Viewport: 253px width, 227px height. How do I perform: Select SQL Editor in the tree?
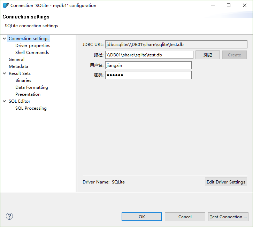[x=20, y=101]
